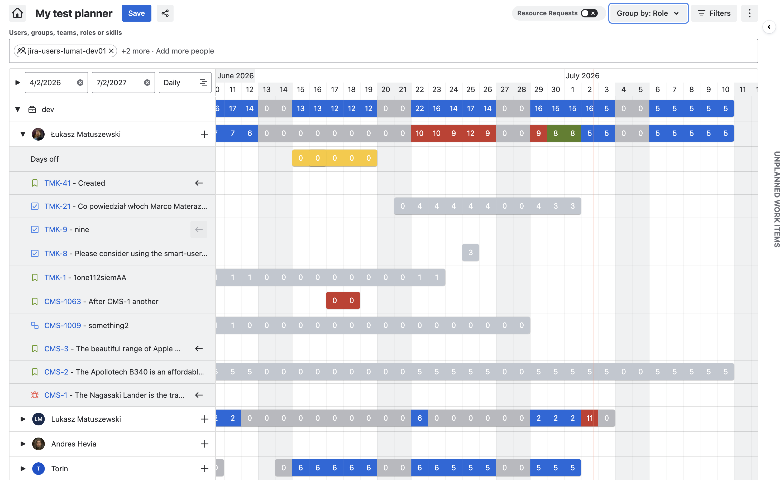Screen dimensions: 784x480
Task: Click the CMS-1 back arrow icon
Action: (x=199, y=395)
